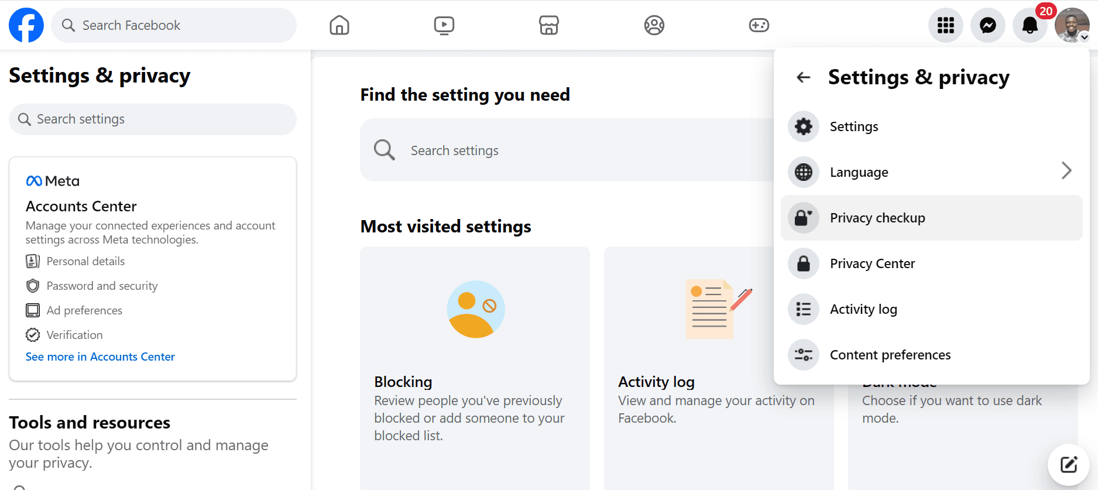Open the Gaming controller icon
Viewport: 1098px width, 490px height.
(759, 25)
